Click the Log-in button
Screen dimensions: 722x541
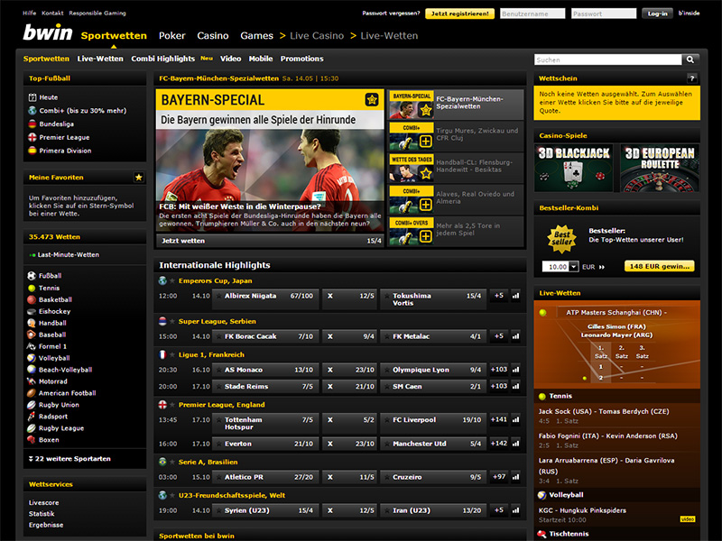657,14
